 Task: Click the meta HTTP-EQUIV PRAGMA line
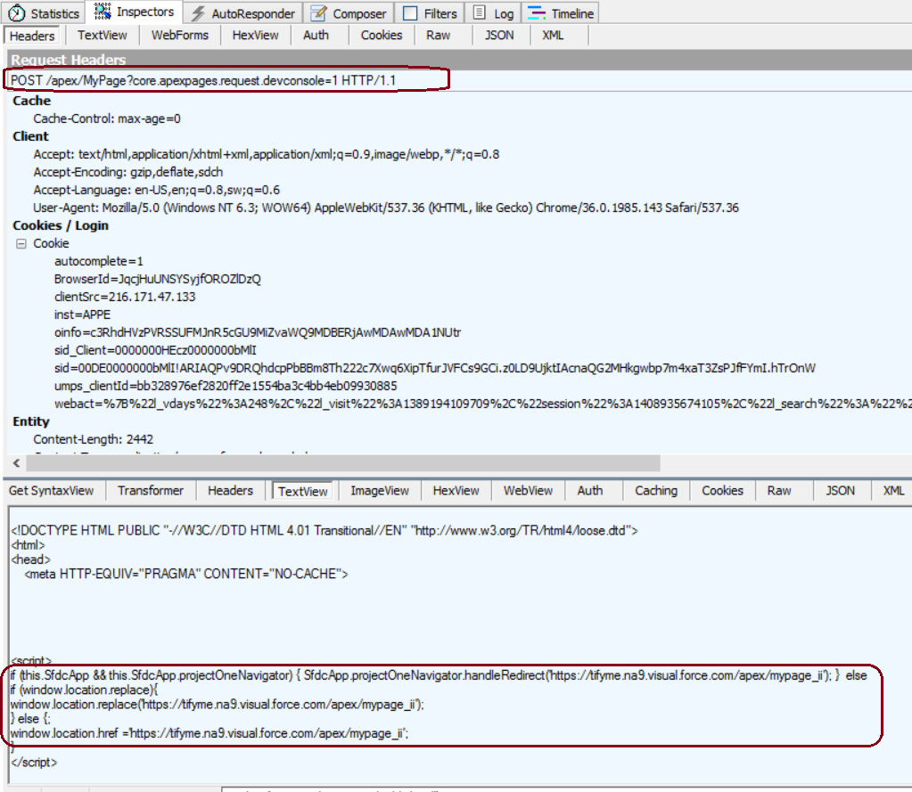click(x=186, y=574)
